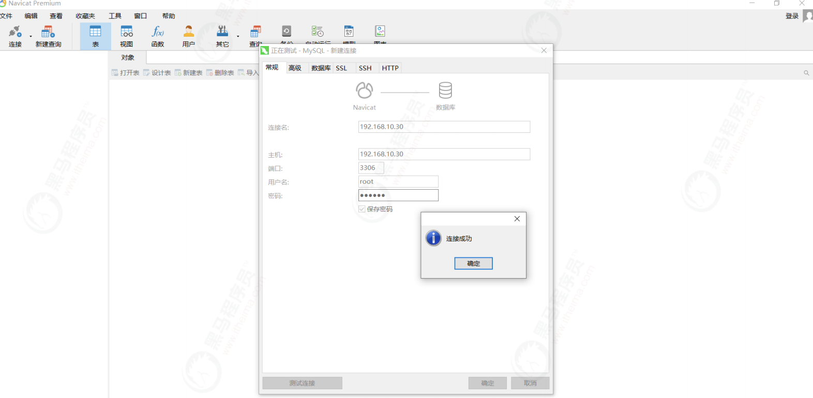Click 确定 at the connection dialog bottom
The height and width of the screenshot is (398, 813).
[488, 383]
